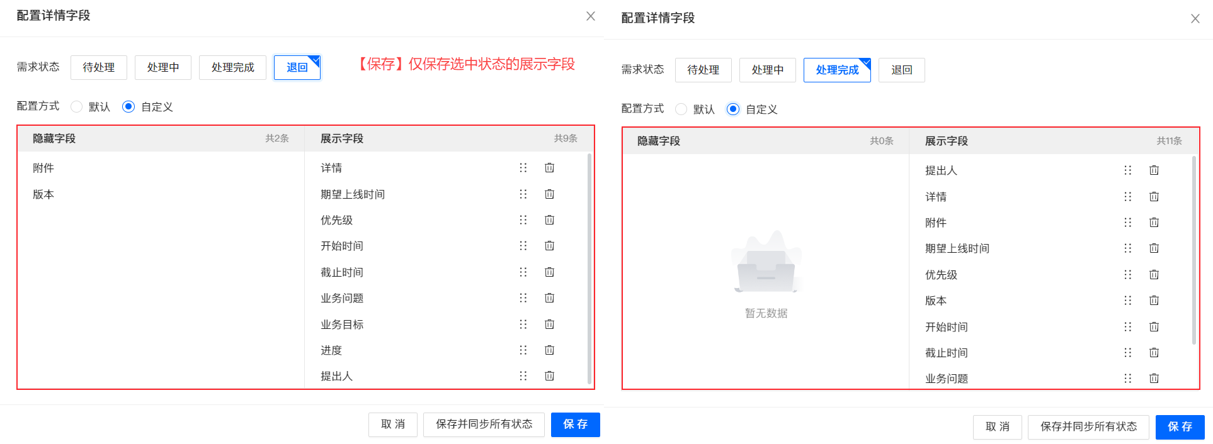The image size is (1213, 444).
Task: Grab drag handle of 进度 in left dialog
Action: (523, 350)
